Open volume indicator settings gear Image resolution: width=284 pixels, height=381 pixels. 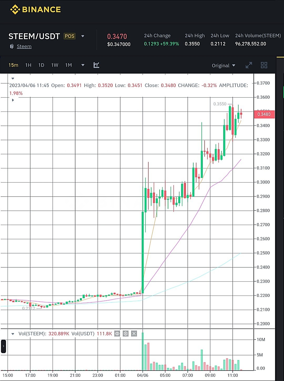(126, 334)
